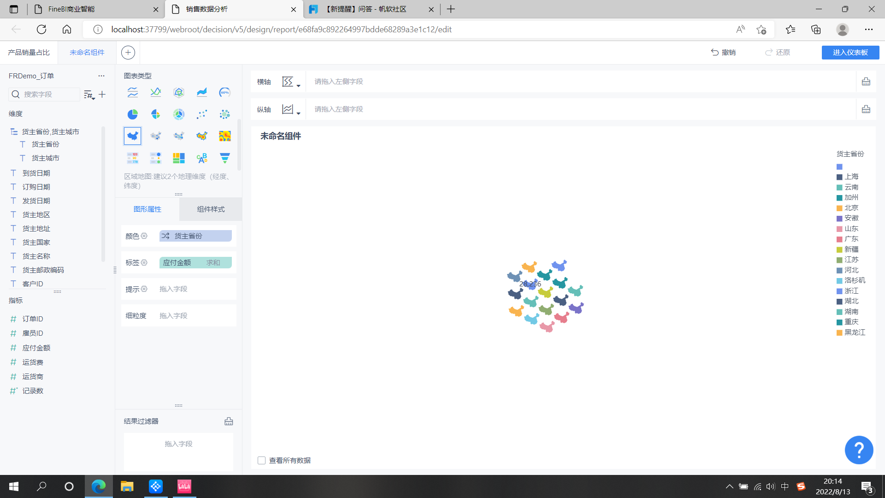Image resolution: width=885 pixels, height=498 pixels.
Task: Select the heat map of China icon
Action: [202, 136]
